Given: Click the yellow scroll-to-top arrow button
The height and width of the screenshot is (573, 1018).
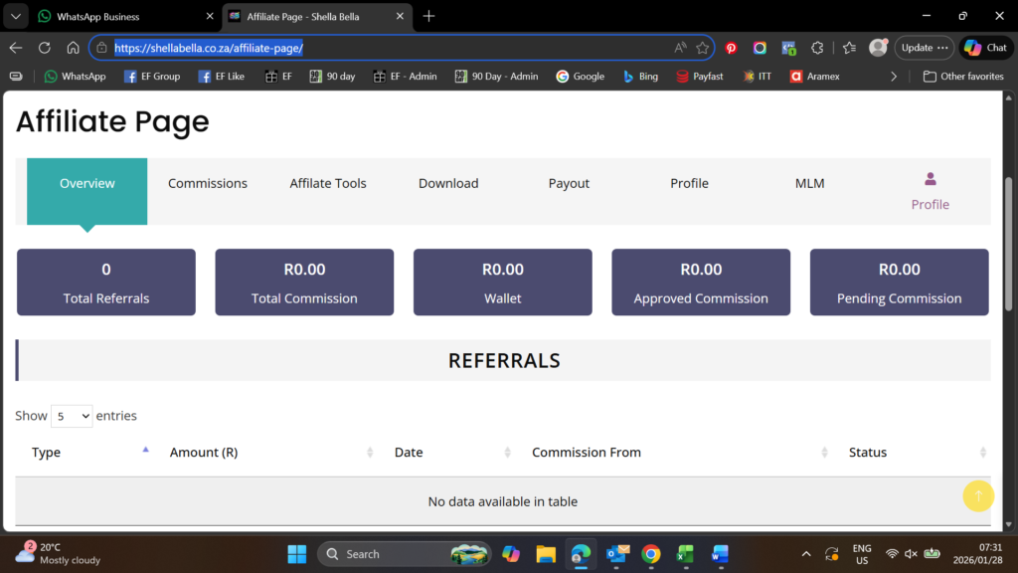Looking at the screenshot, I should [978, 496].
